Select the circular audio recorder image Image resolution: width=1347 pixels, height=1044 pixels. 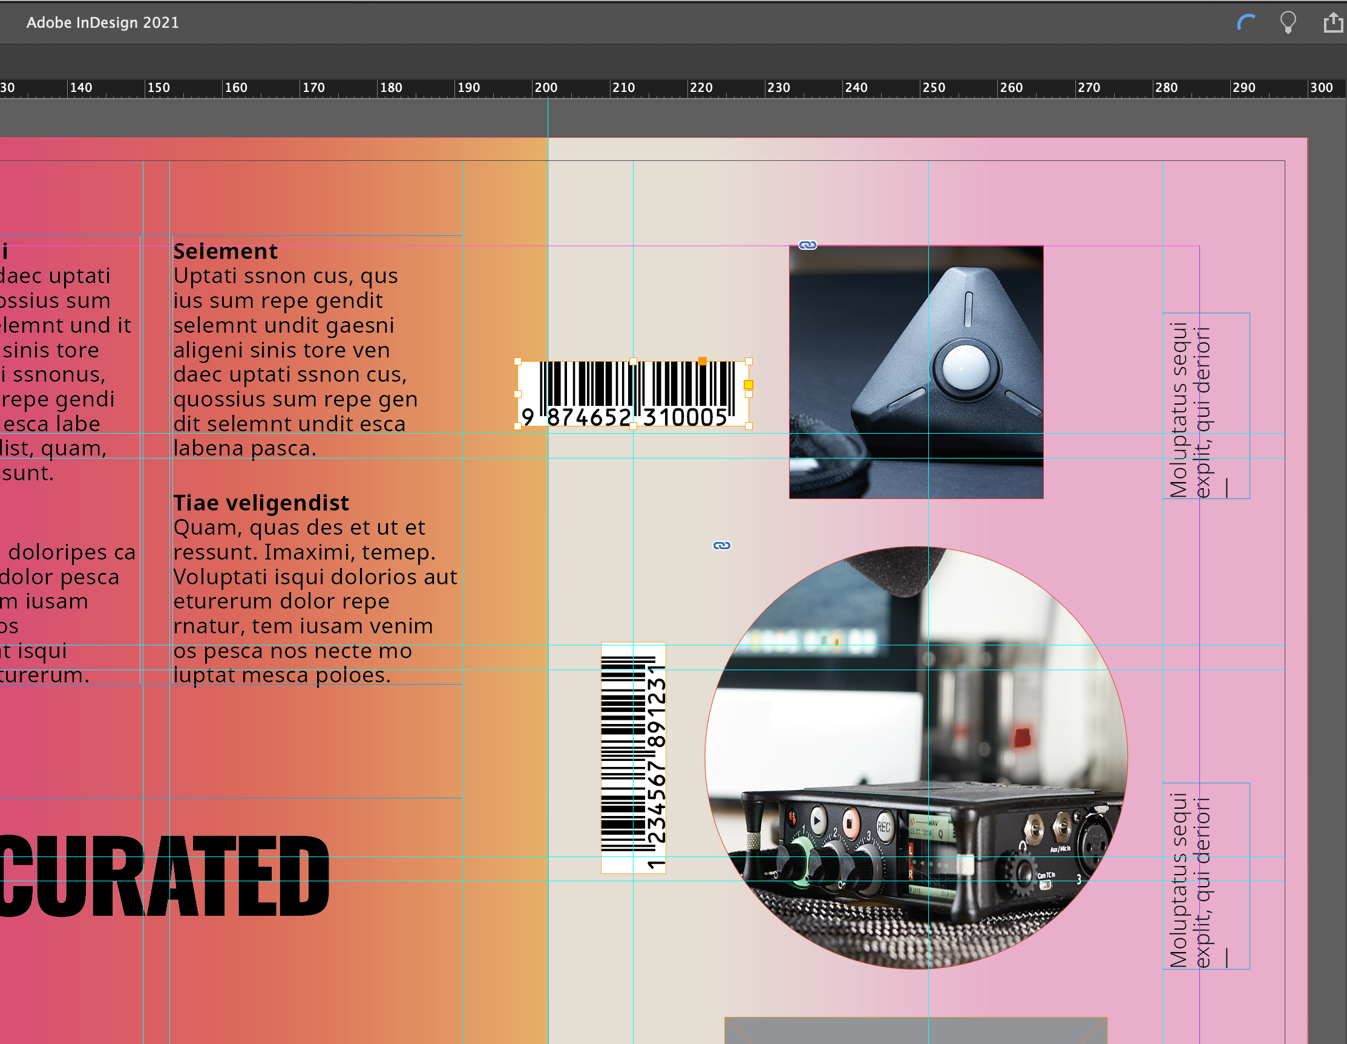pyautogui.click(x=916, y=757)
